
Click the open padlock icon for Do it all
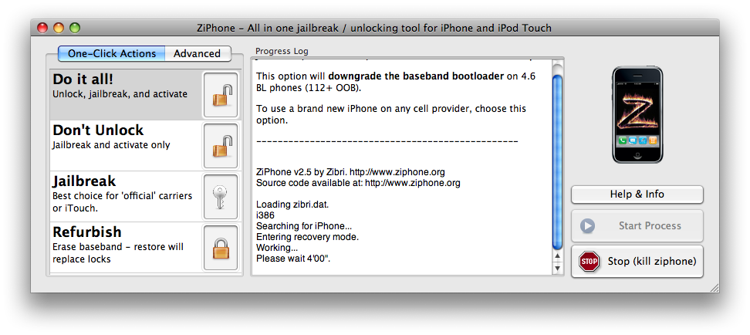click(x=221, y=95)
